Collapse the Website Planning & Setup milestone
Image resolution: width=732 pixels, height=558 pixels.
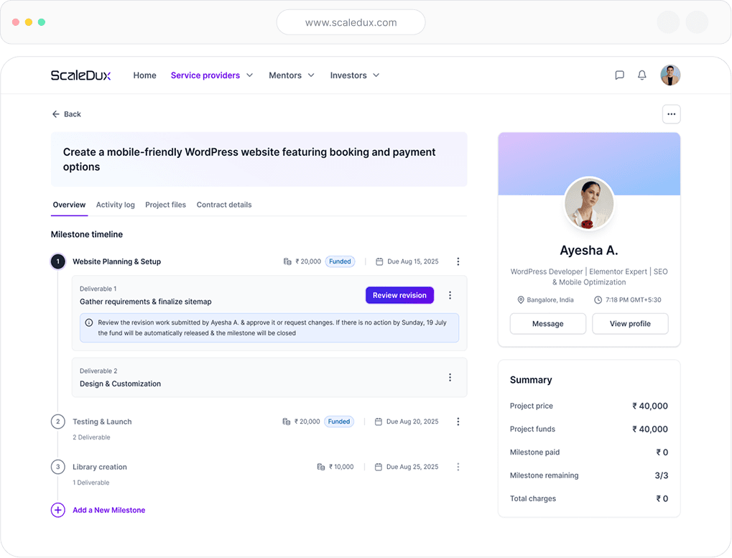116,261
